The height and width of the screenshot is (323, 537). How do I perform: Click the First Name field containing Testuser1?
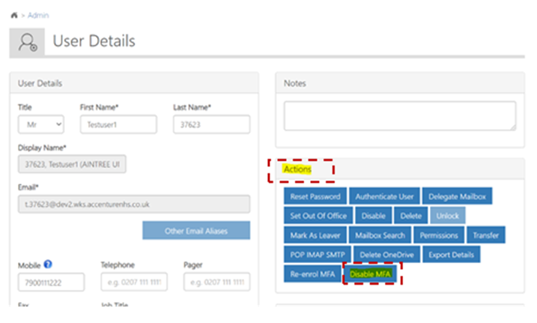click(118, 124)
